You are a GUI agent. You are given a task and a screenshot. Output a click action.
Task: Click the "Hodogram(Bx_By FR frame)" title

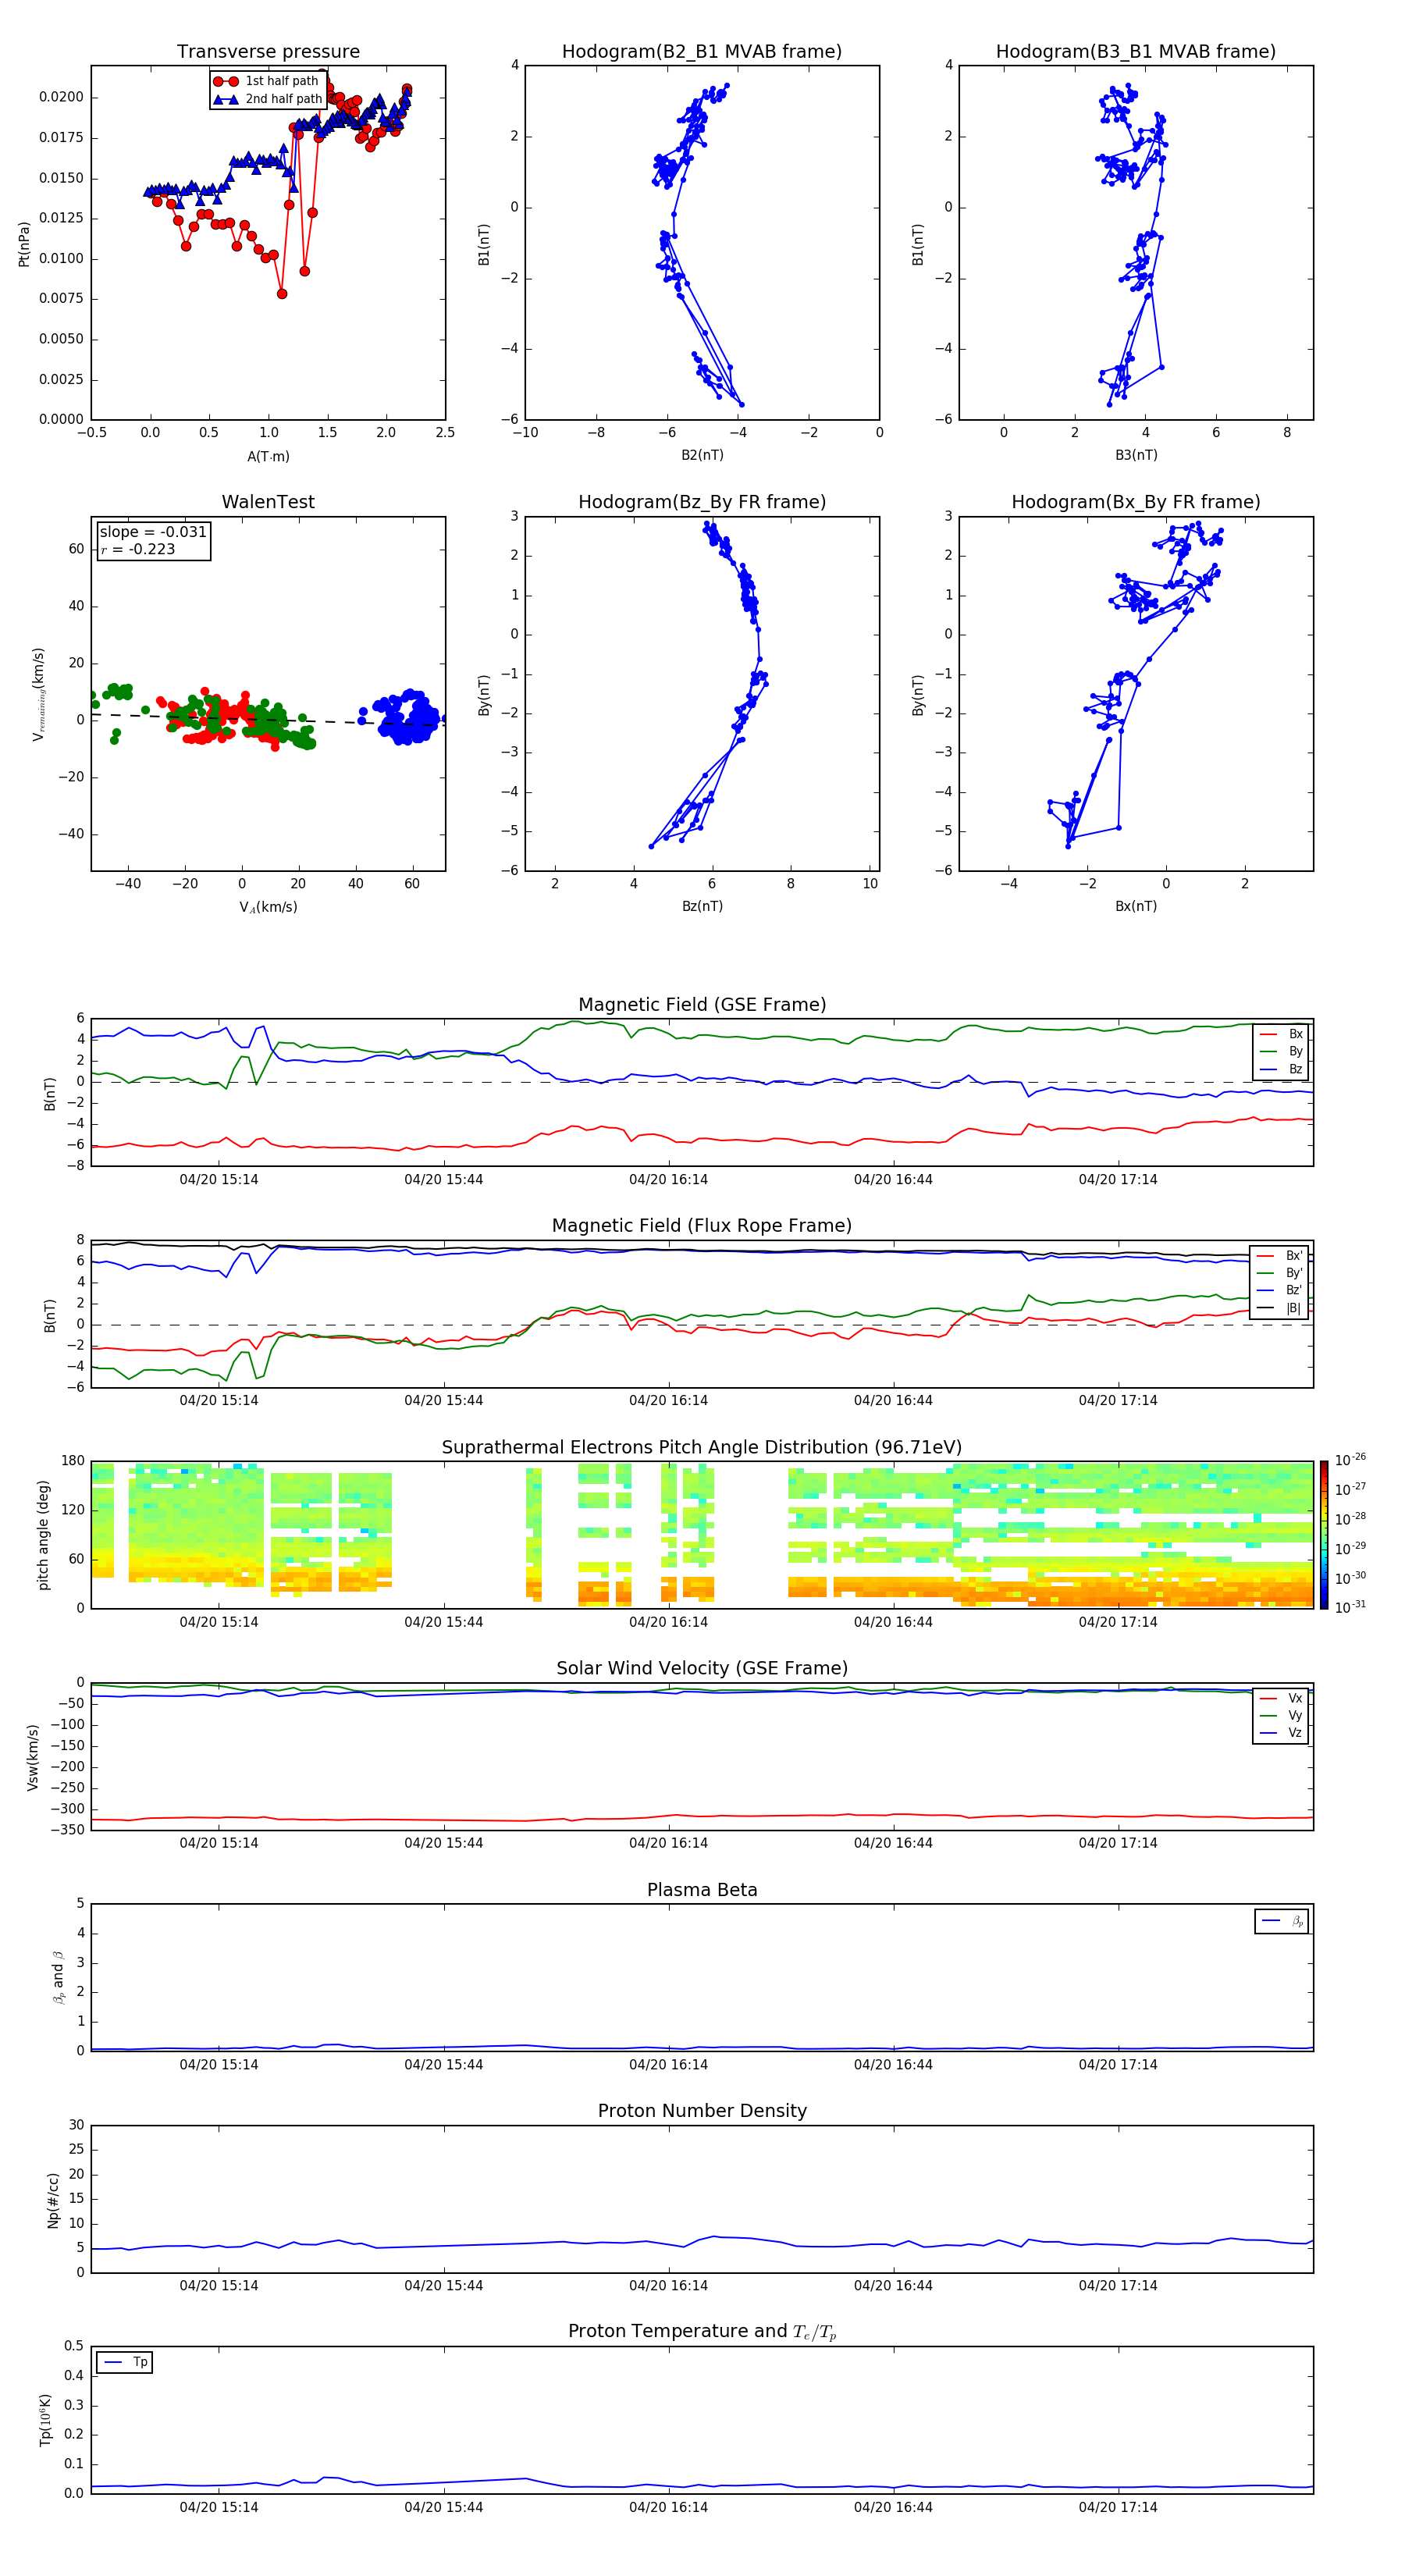coord(1136,502)
